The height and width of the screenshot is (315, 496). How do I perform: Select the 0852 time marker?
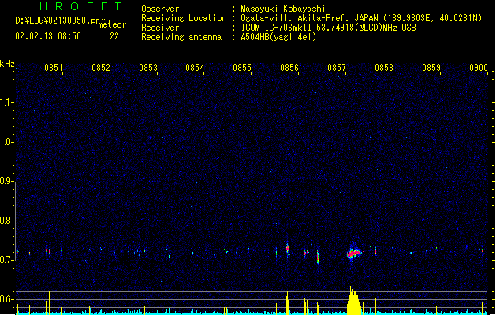click(101, 67)
